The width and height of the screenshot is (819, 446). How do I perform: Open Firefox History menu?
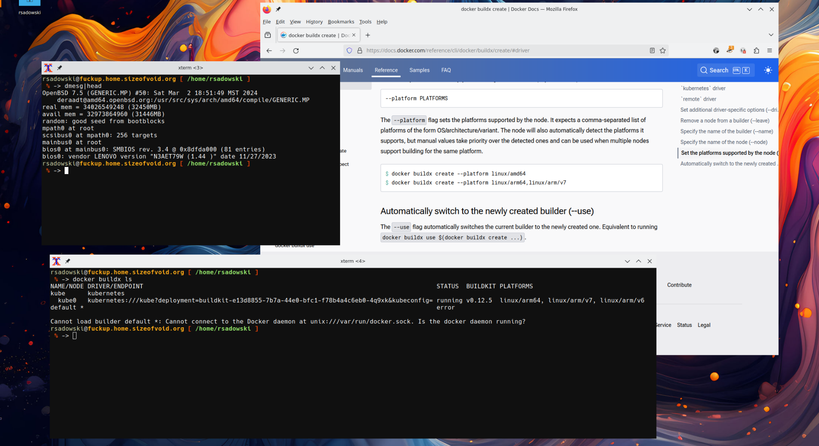pos(314,22)
